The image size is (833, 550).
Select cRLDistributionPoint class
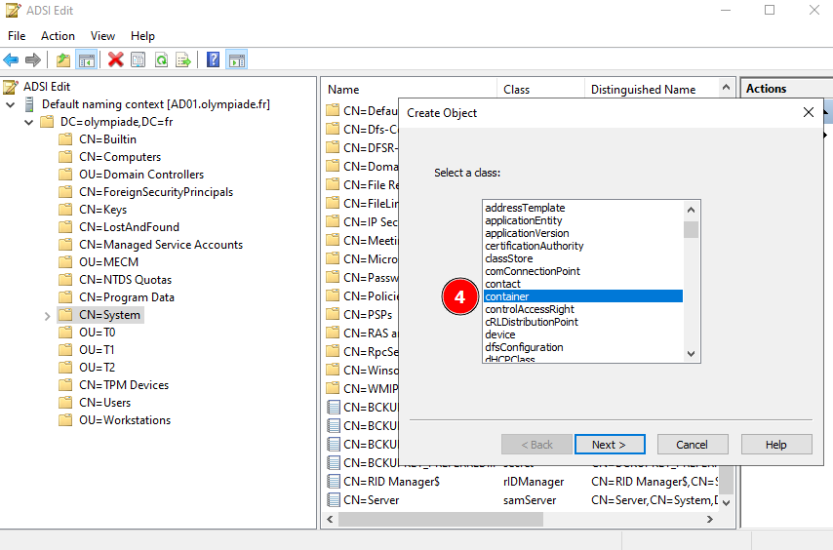pos(582,322)
